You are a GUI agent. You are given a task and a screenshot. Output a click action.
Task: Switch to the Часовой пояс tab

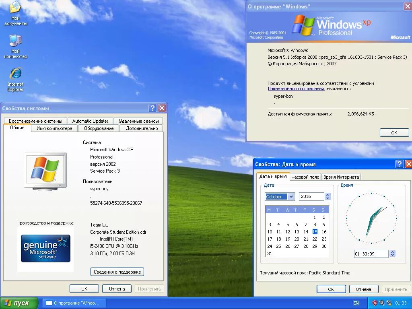pos(305,177)
